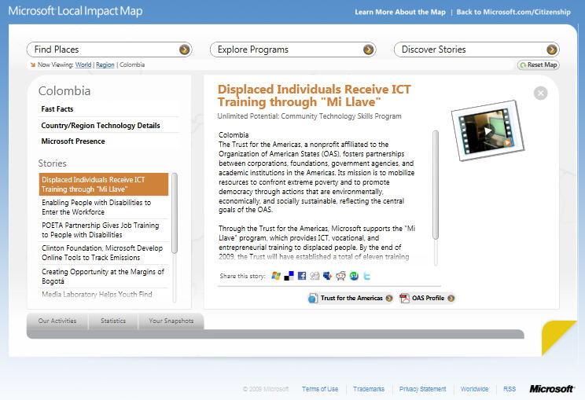Screen dimensions: 585x400
Task: Open Trademarks link
Action: tap(369, 389)
